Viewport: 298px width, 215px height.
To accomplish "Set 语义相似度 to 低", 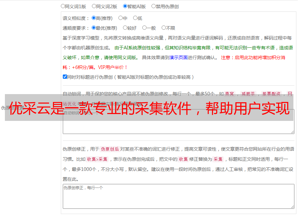I will (x=135, y=18).
